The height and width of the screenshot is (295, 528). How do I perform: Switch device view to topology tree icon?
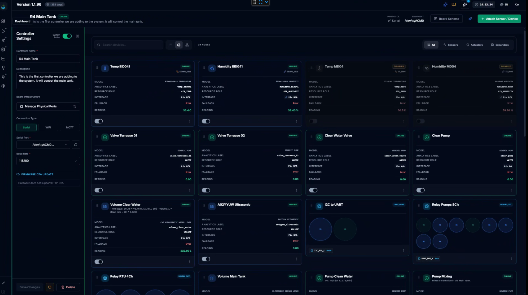[x=187, y=45]
